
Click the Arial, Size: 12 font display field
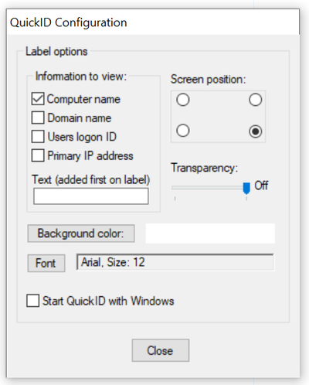coord(175,262)
